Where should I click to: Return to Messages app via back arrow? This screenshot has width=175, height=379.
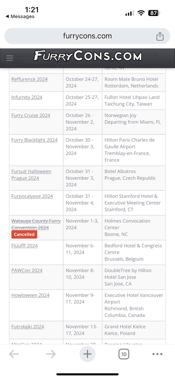click(20, 17)
